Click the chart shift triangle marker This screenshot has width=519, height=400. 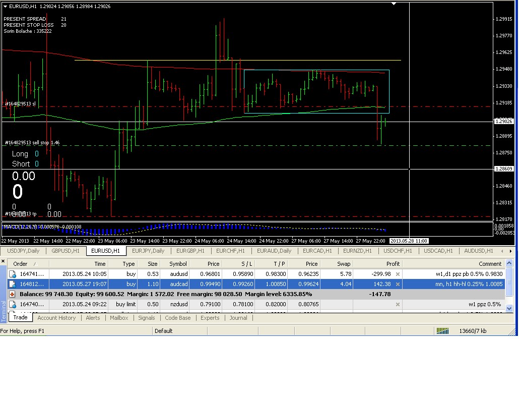[x=395, y=4]
